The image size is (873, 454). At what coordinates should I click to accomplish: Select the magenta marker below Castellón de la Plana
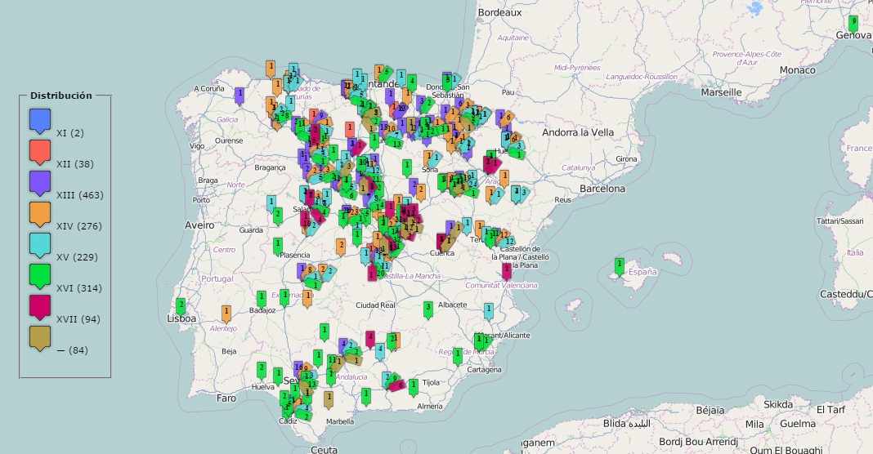(507, 271)
